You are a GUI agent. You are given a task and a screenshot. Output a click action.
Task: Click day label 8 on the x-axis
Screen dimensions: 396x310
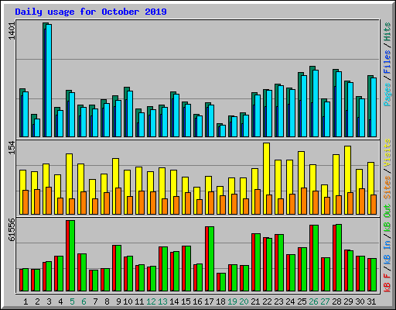[107, 301]
